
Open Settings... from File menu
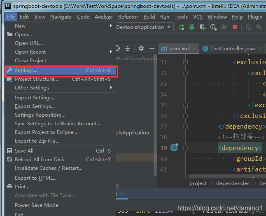[60, 70]
